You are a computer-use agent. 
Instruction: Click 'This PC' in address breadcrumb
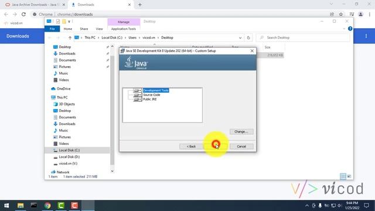(90, 38)
